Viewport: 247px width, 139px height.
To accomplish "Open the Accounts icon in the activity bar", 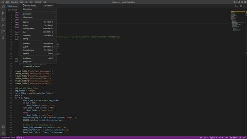I will pos(3,127).
